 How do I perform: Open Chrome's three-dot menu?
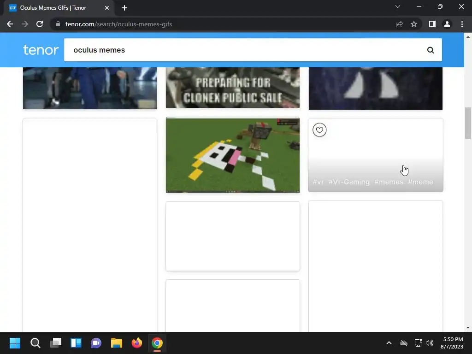[x=462, y=24]
